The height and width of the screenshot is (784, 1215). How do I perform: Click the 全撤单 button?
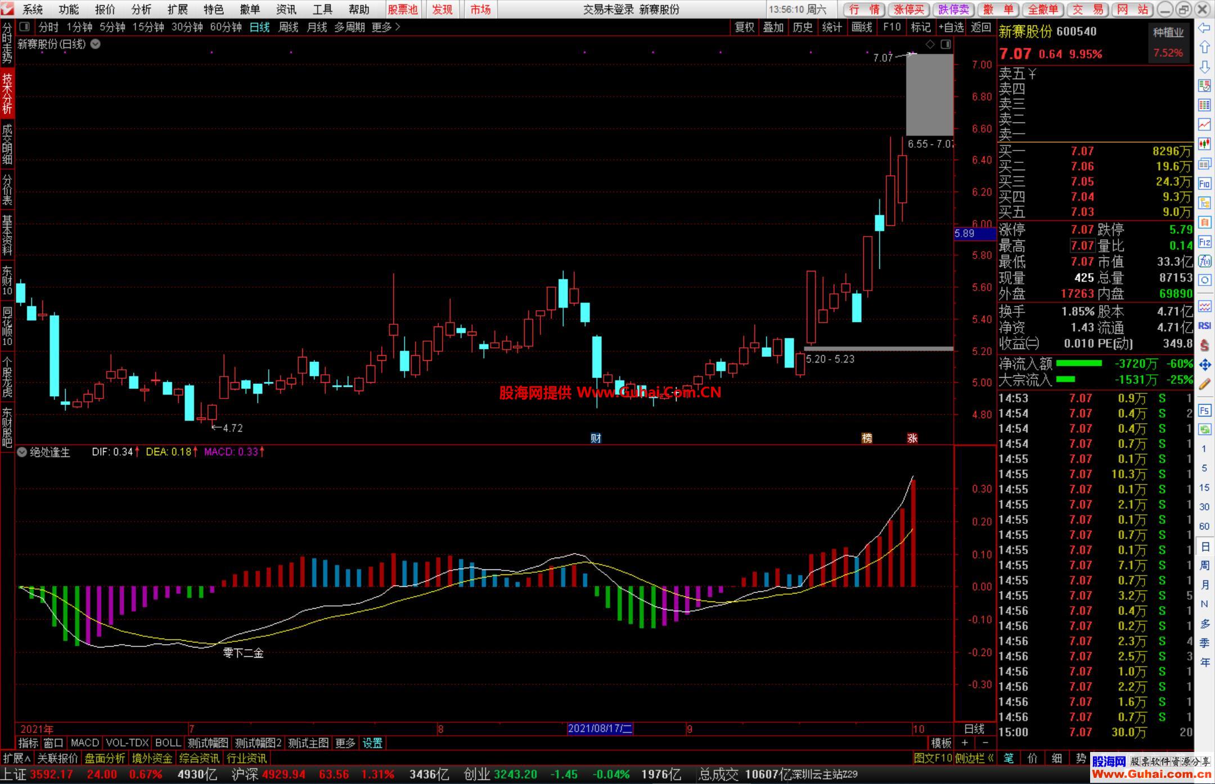tap(1043, 10)
